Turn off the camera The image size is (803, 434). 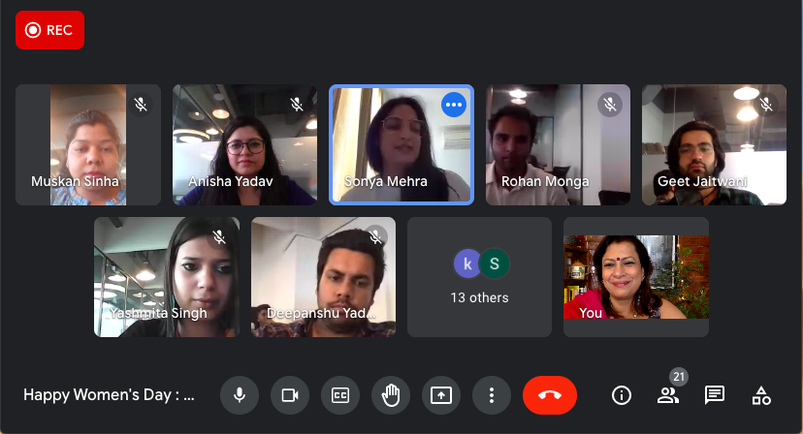[x=290, y=395]
